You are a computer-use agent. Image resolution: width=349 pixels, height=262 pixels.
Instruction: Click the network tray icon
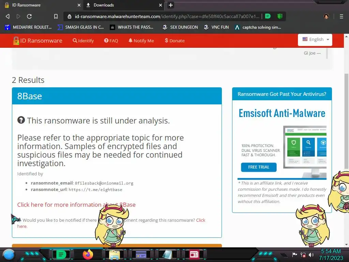tap(303, 254)
